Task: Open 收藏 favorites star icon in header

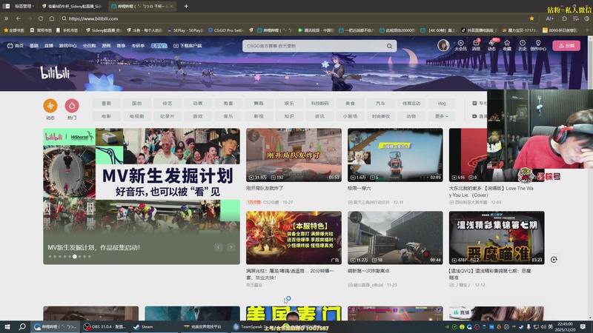Action: pyautogui.click(x=507, y=45)
